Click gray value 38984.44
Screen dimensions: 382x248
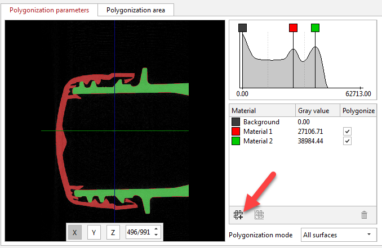[310, 141]
